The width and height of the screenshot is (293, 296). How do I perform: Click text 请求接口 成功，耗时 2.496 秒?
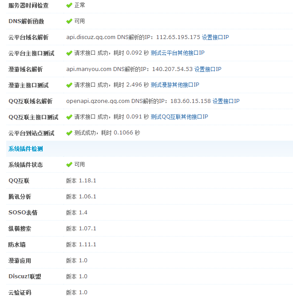[x=111, y=85]
